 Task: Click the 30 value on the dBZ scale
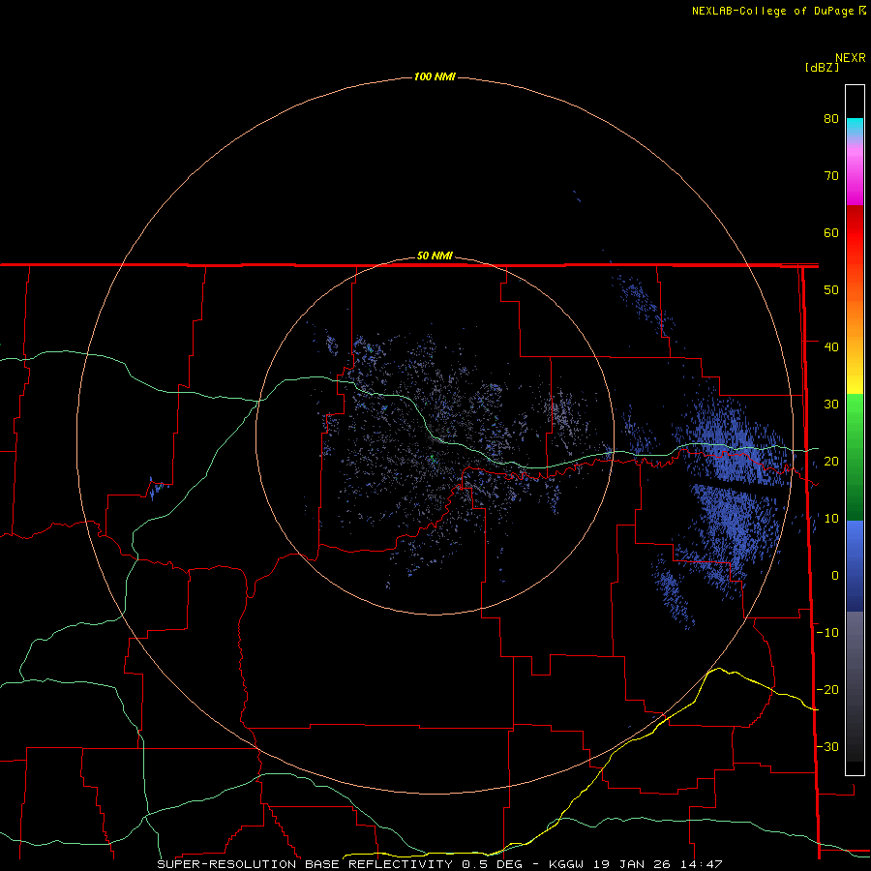point(831,405)
